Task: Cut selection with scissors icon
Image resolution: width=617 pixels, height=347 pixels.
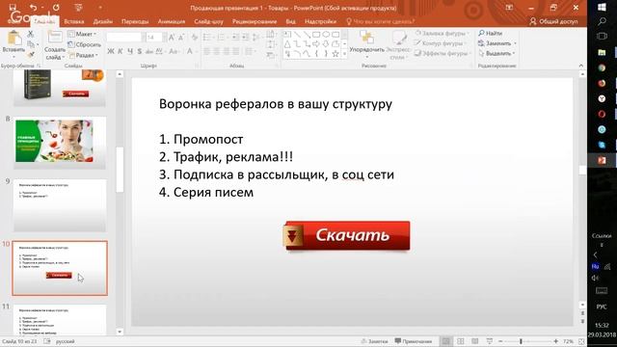Action: 31,35
